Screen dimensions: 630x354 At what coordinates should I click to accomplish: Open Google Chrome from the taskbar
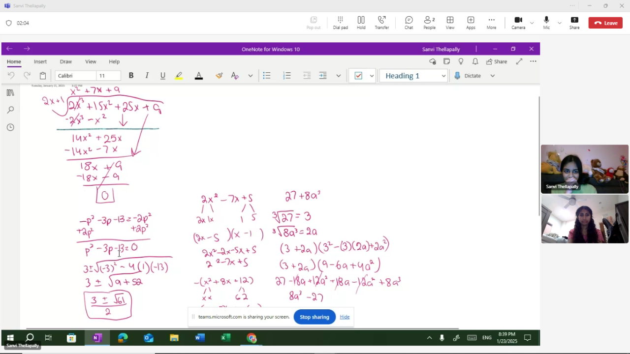point(252,338)
